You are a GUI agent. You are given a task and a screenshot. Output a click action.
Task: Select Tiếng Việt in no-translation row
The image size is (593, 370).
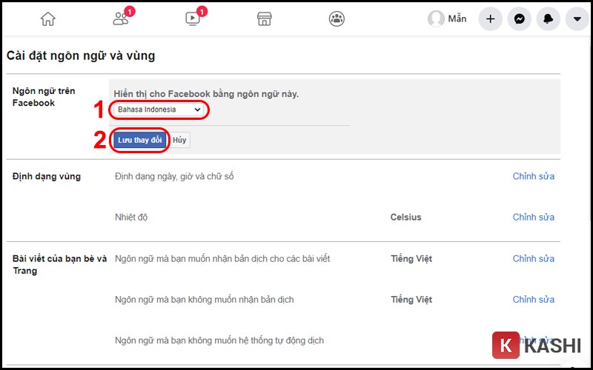pyautogui.click(x=411, y=300)
